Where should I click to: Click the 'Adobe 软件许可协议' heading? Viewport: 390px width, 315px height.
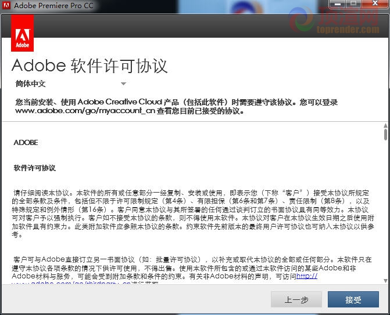click(x=90, y=66)
